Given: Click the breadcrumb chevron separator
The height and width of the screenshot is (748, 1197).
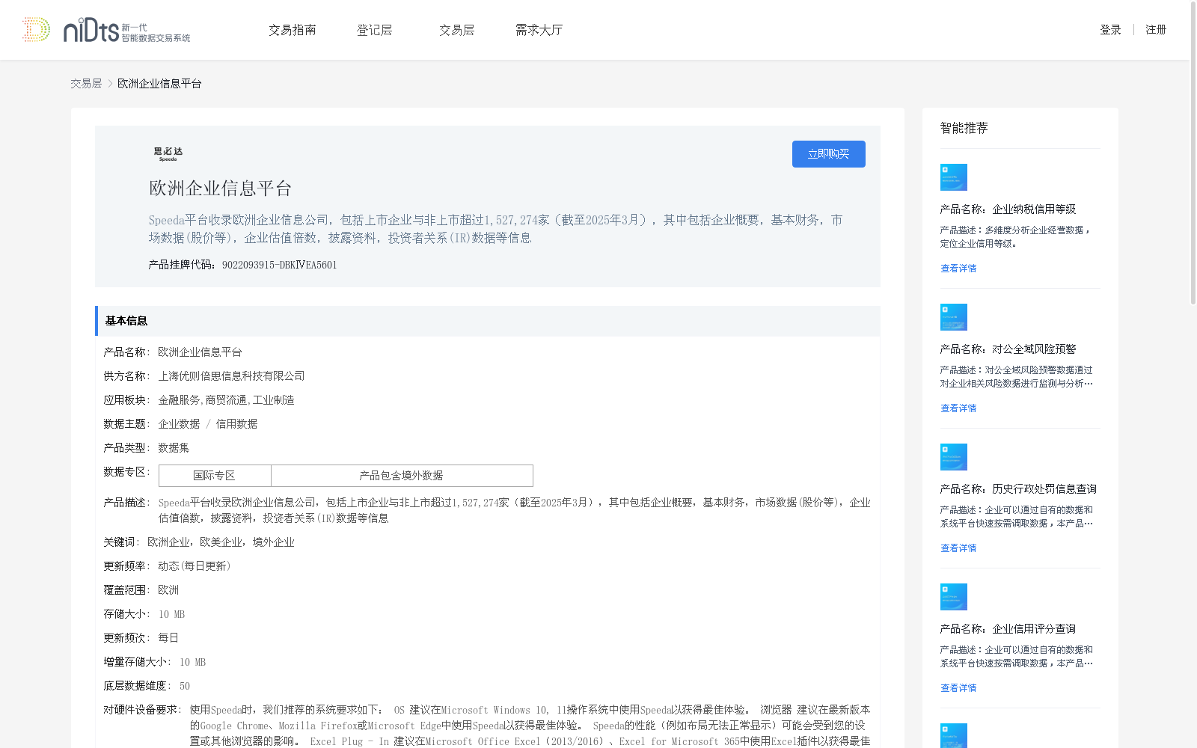Looking at the screenshot, I should point(110,84).
